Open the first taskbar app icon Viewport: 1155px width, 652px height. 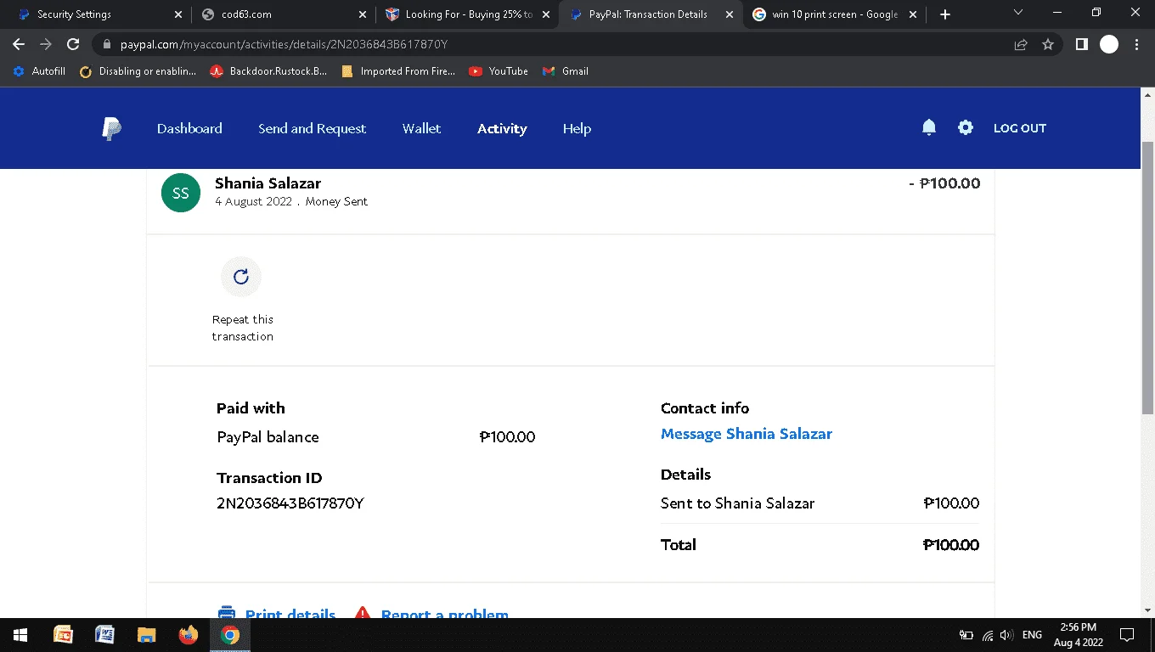(x=63, y=635)
